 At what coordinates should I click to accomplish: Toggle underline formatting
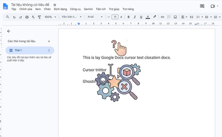[x=141, y=17]
